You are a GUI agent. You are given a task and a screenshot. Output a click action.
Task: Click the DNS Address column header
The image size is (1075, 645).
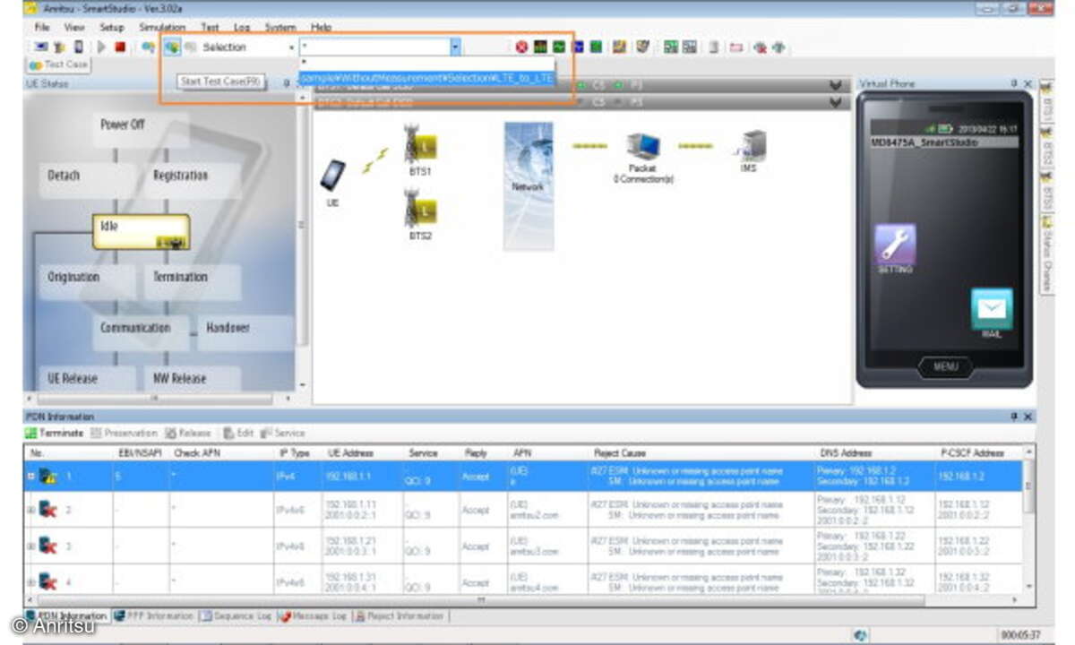845,453
